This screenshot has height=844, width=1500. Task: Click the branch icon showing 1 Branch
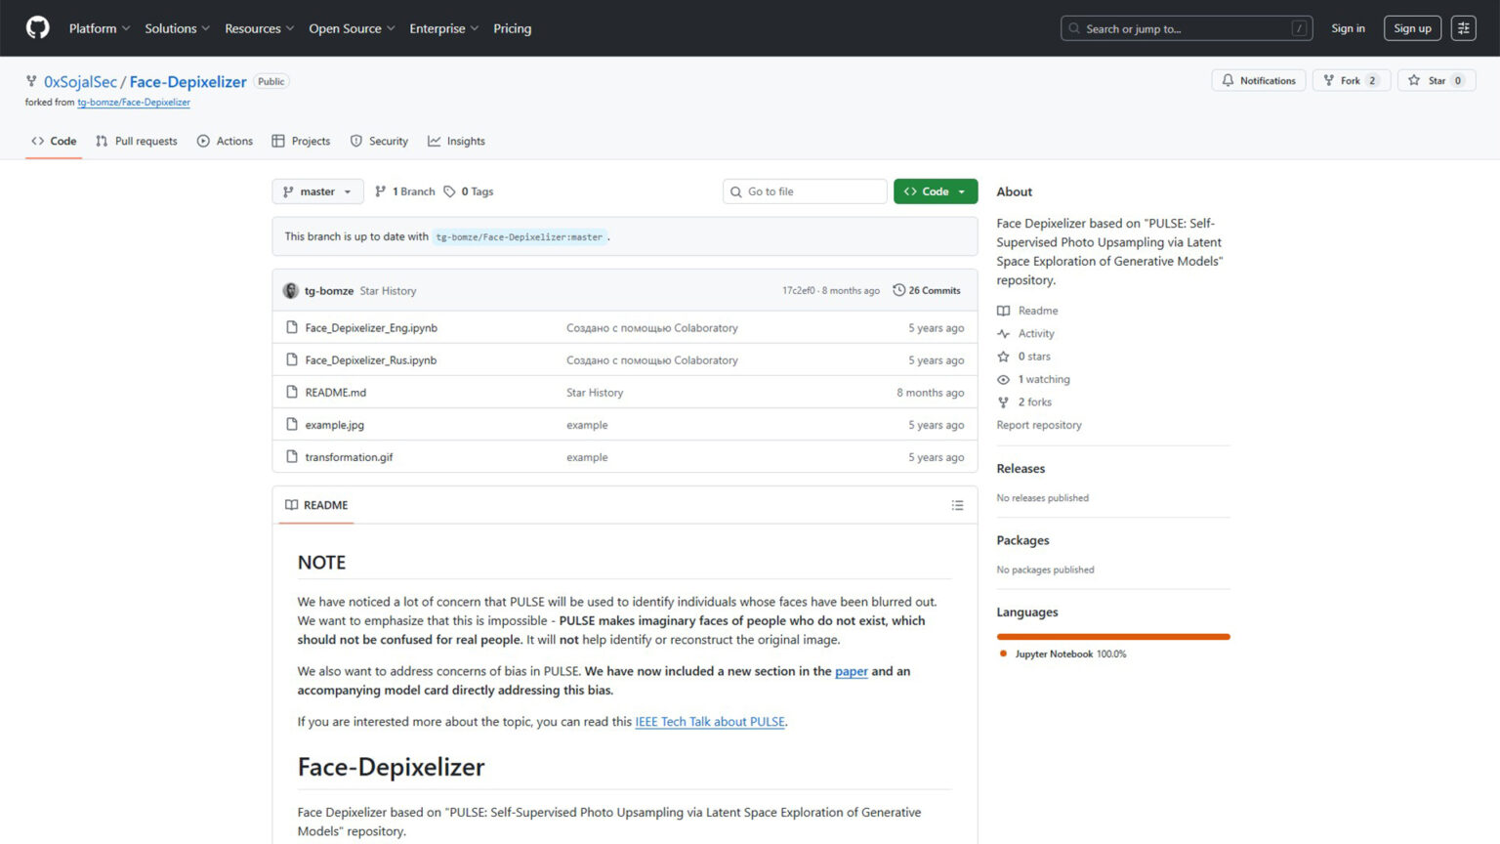coord(381,191)
